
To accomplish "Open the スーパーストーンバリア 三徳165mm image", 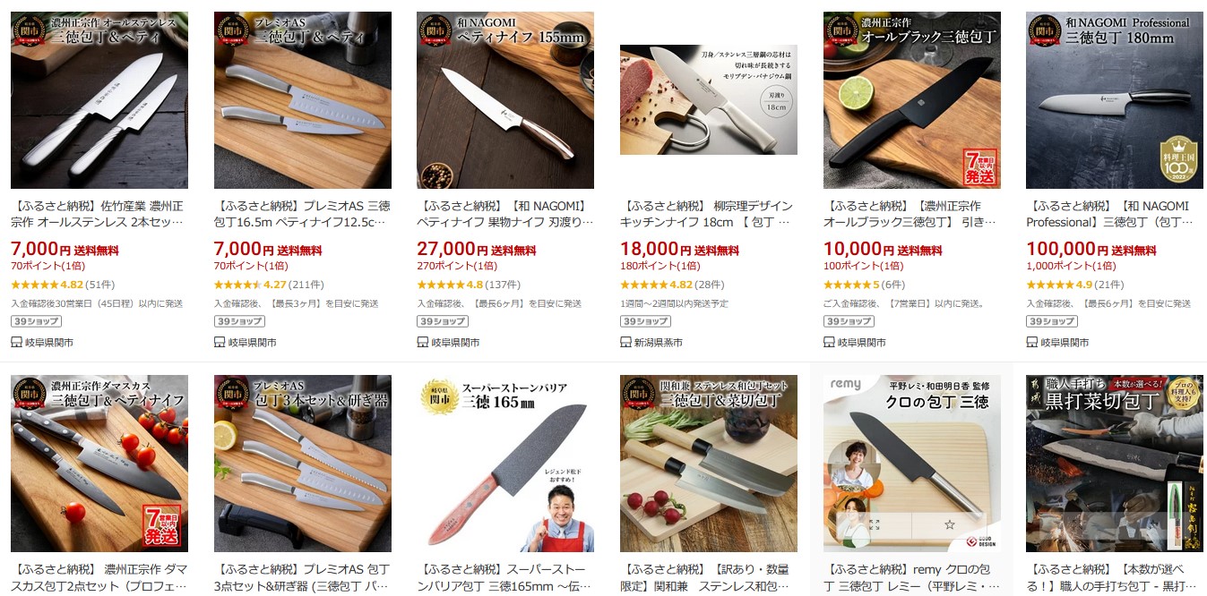I will click(505, 464).
